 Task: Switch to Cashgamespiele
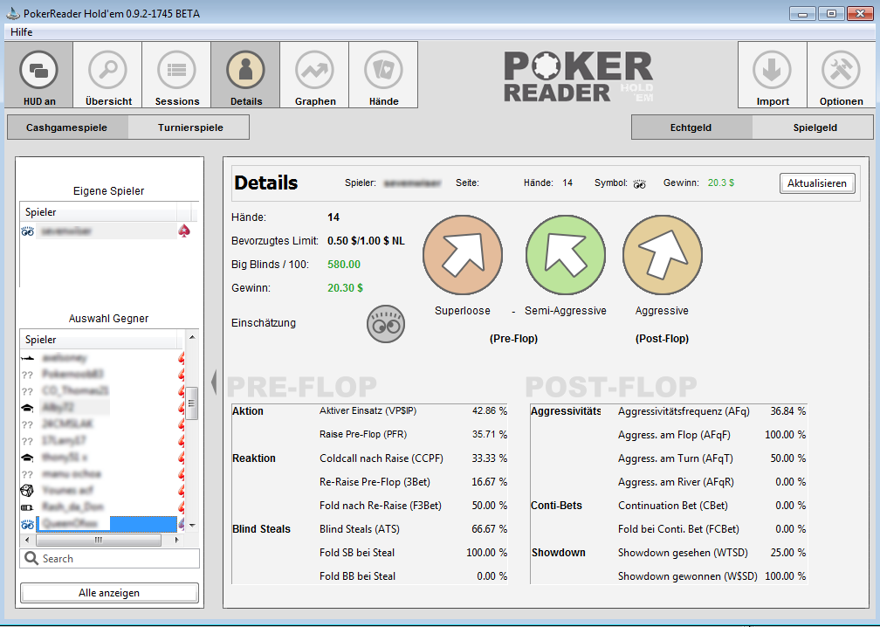click(x=66, y=127)
